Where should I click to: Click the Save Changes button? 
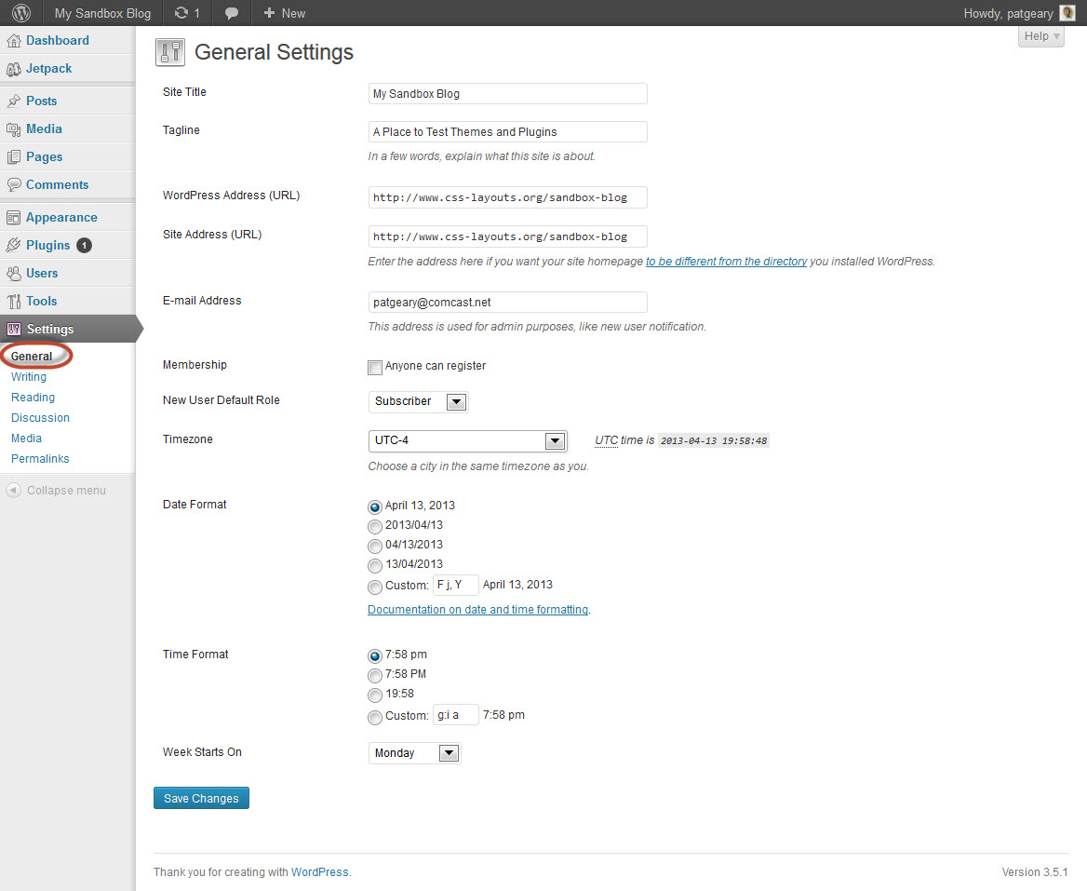click(x=201, y=798)
